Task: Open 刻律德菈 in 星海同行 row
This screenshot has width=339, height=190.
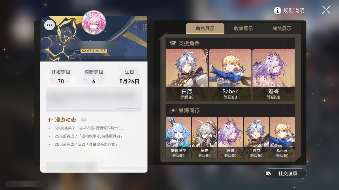Action: pyautogui.click(x=179, y=137)
